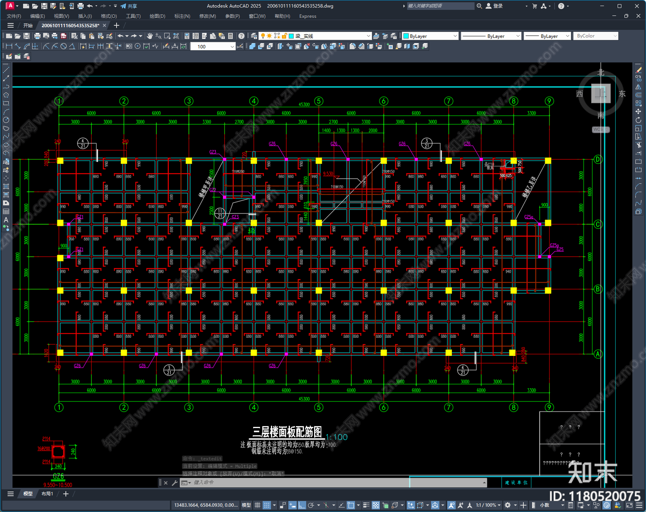Click the Cut icon in toolbar
646x512 pixels.
click(74, 36)
